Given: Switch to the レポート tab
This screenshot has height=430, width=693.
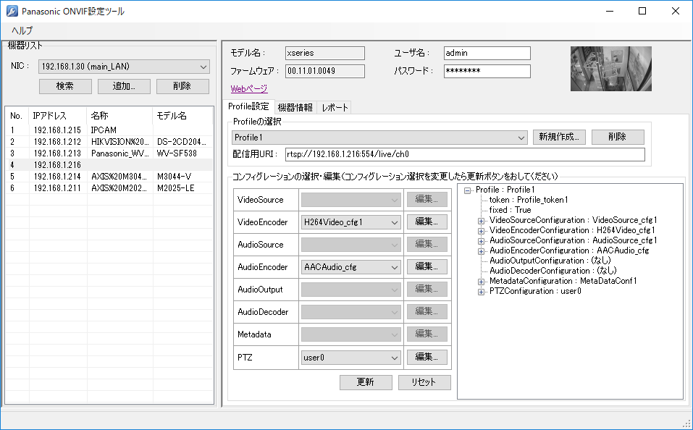Looking at the screenshot, I should pos(335,107).
